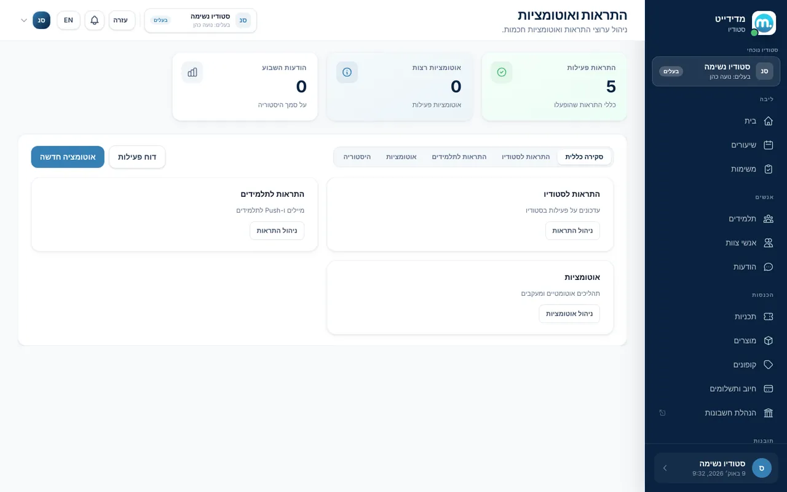
Task: Open the אוטומציות tab
Action: pyautogui.click(x=401, y=157)
